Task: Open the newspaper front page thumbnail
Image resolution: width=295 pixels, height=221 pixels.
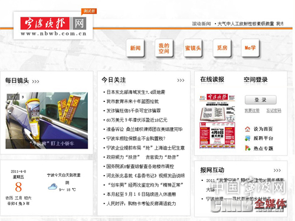Action: coord(217,121)
